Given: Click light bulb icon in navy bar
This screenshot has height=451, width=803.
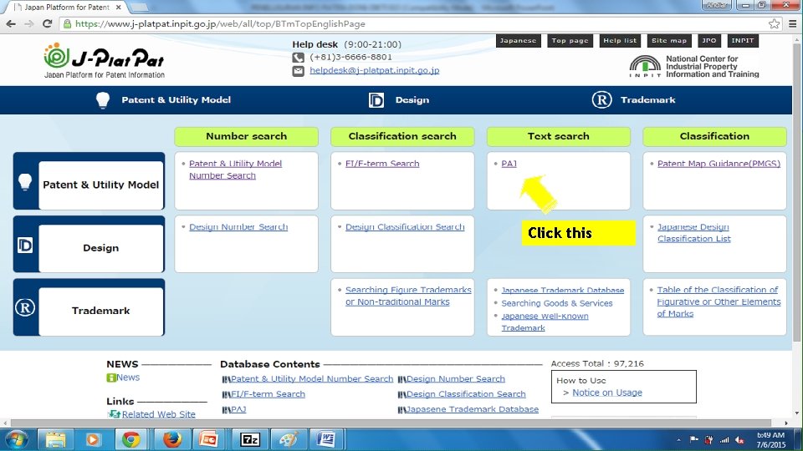Looking at the screenshot, I should click(x=103, y=99).
